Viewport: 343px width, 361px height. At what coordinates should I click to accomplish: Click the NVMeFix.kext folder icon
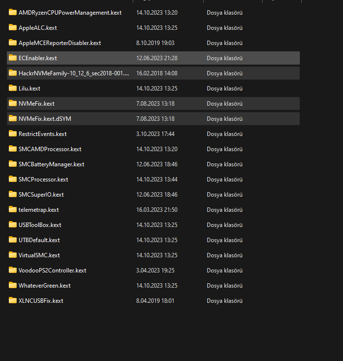coord(13,103)
